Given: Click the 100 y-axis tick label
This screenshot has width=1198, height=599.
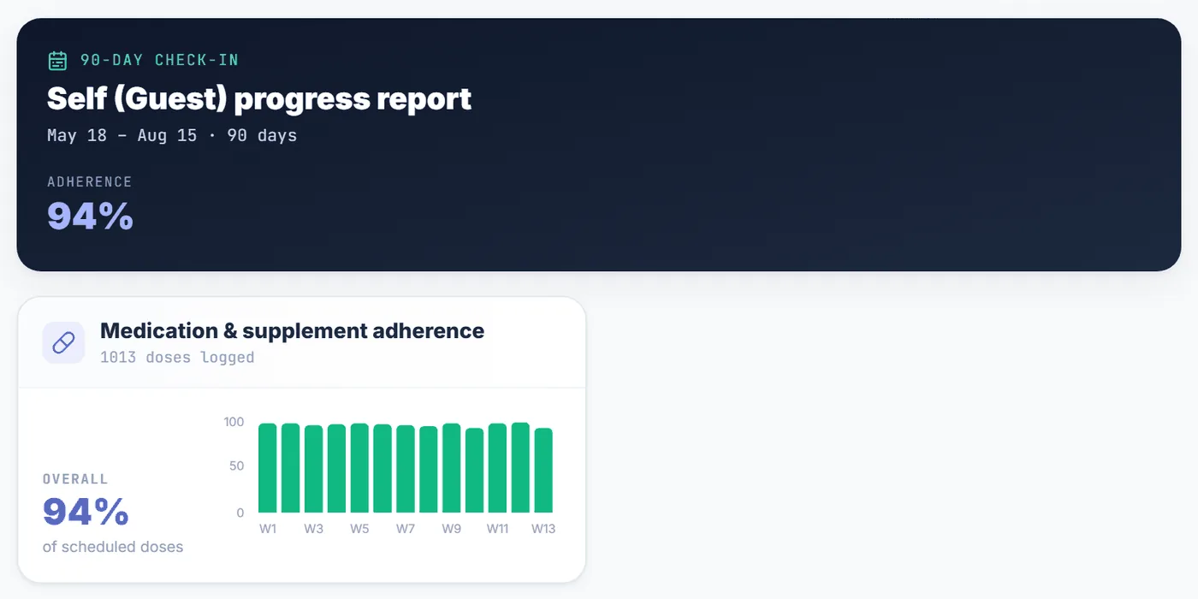Looking at the screenshot, I should [x=234, y=422].
